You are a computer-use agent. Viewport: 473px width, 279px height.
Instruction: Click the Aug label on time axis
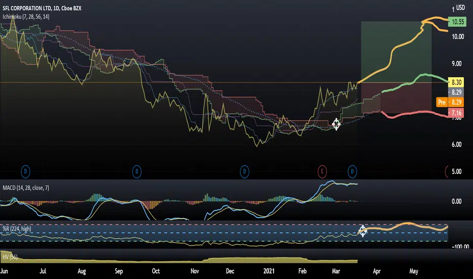click(81, 271)
